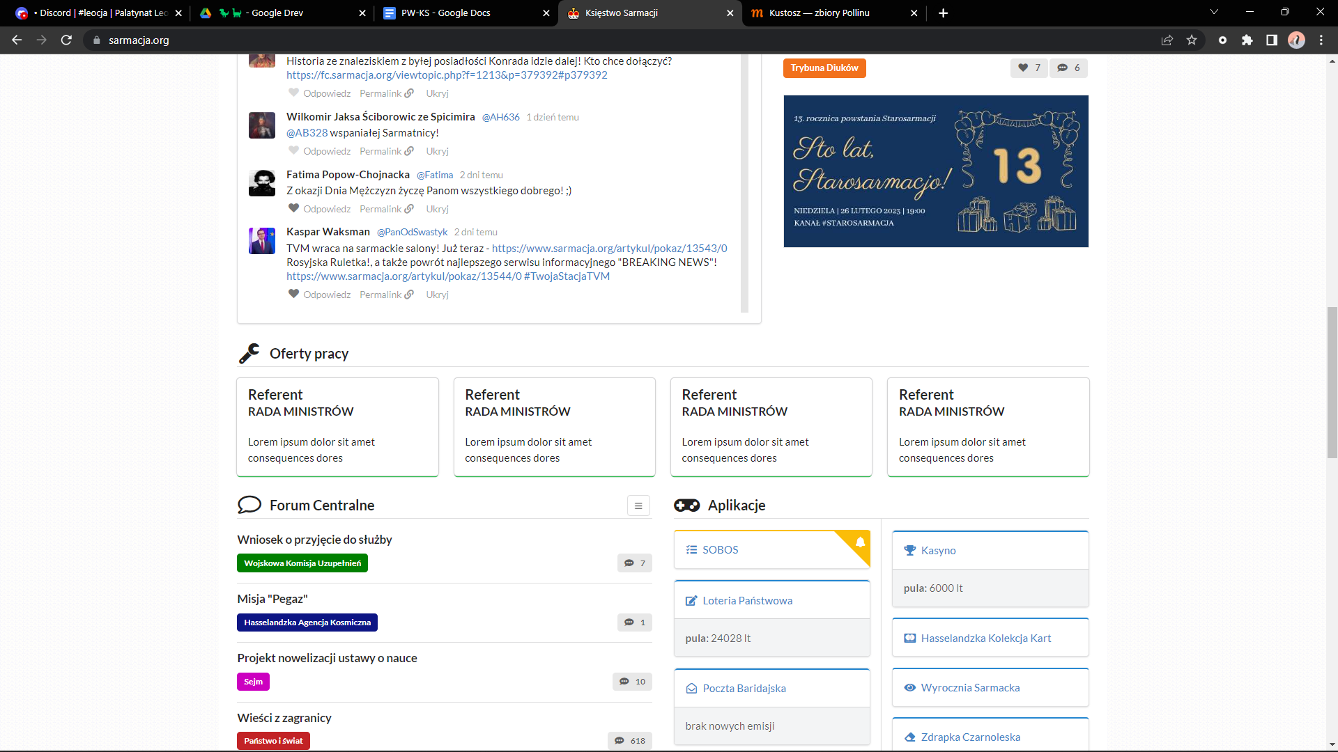The image size is (1338, 752).
Task: Switch to PW-KS Google Docs tab
Action: tap(445, 13)
